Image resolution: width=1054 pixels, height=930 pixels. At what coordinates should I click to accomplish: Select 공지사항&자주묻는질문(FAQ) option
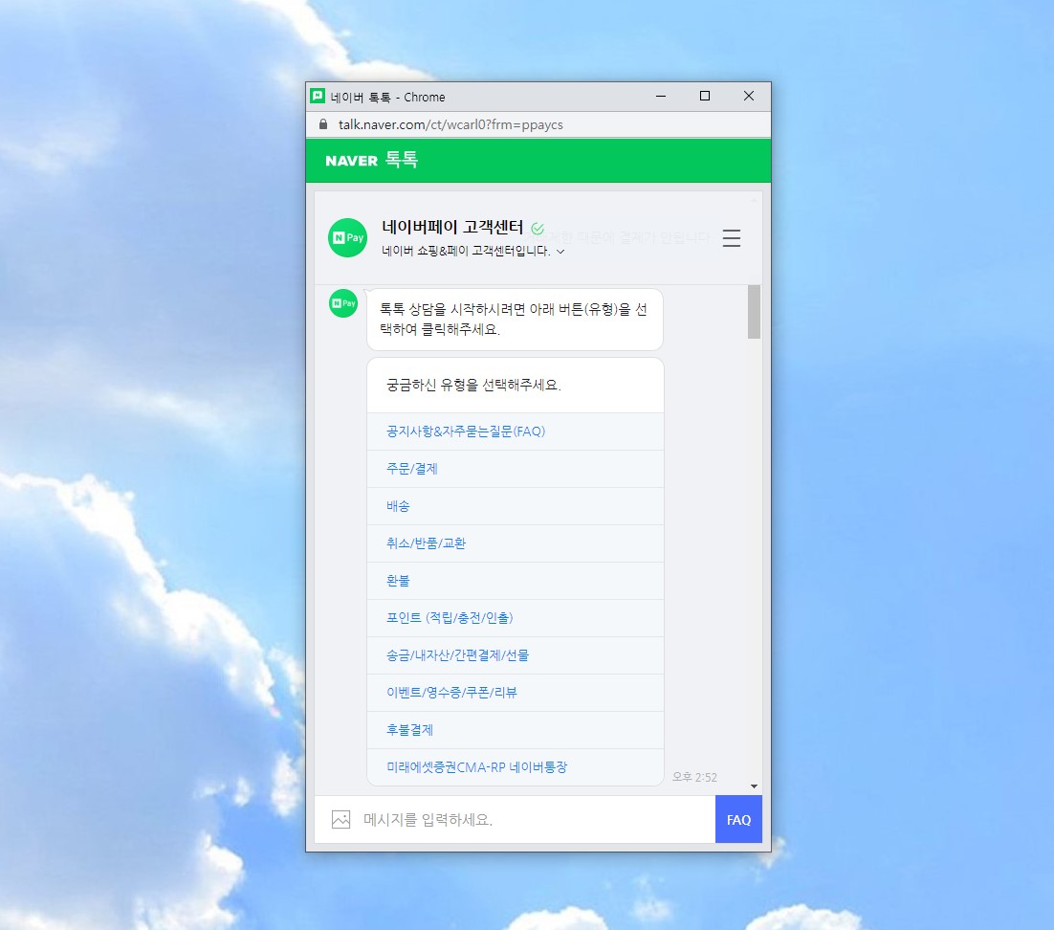pyautogui.click(x=516, y=432)
